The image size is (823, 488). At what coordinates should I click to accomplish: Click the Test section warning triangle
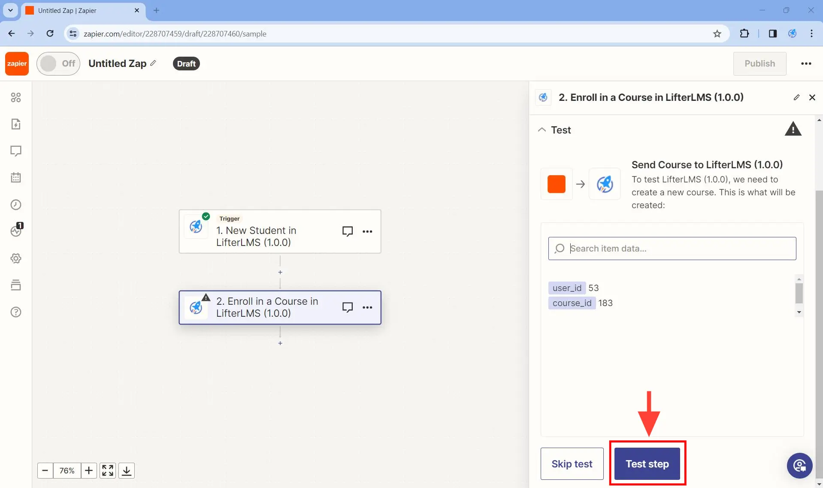[793, 129]
